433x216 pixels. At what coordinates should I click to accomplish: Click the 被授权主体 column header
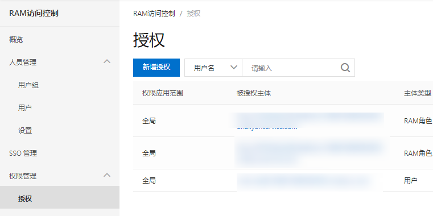point(254,93)
